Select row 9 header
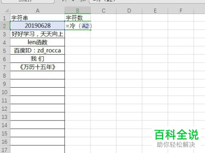The height and width of the screenshot is (153, 205). [x=5, y=84]
